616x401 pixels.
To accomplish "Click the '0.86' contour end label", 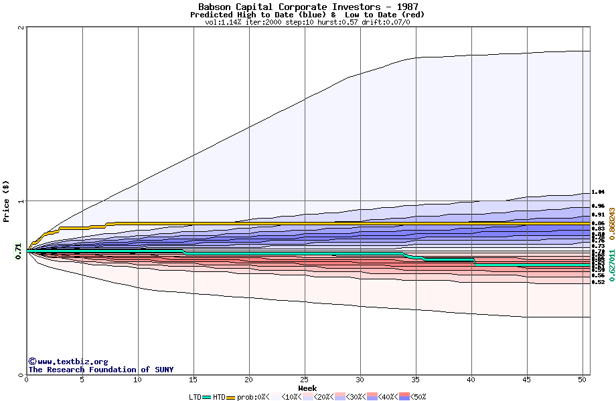I will coord(598,223).
